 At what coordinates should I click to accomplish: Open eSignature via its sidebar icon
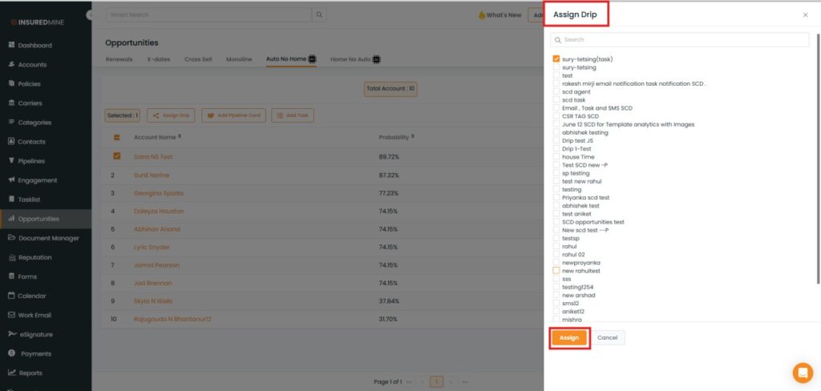[11, 334]
